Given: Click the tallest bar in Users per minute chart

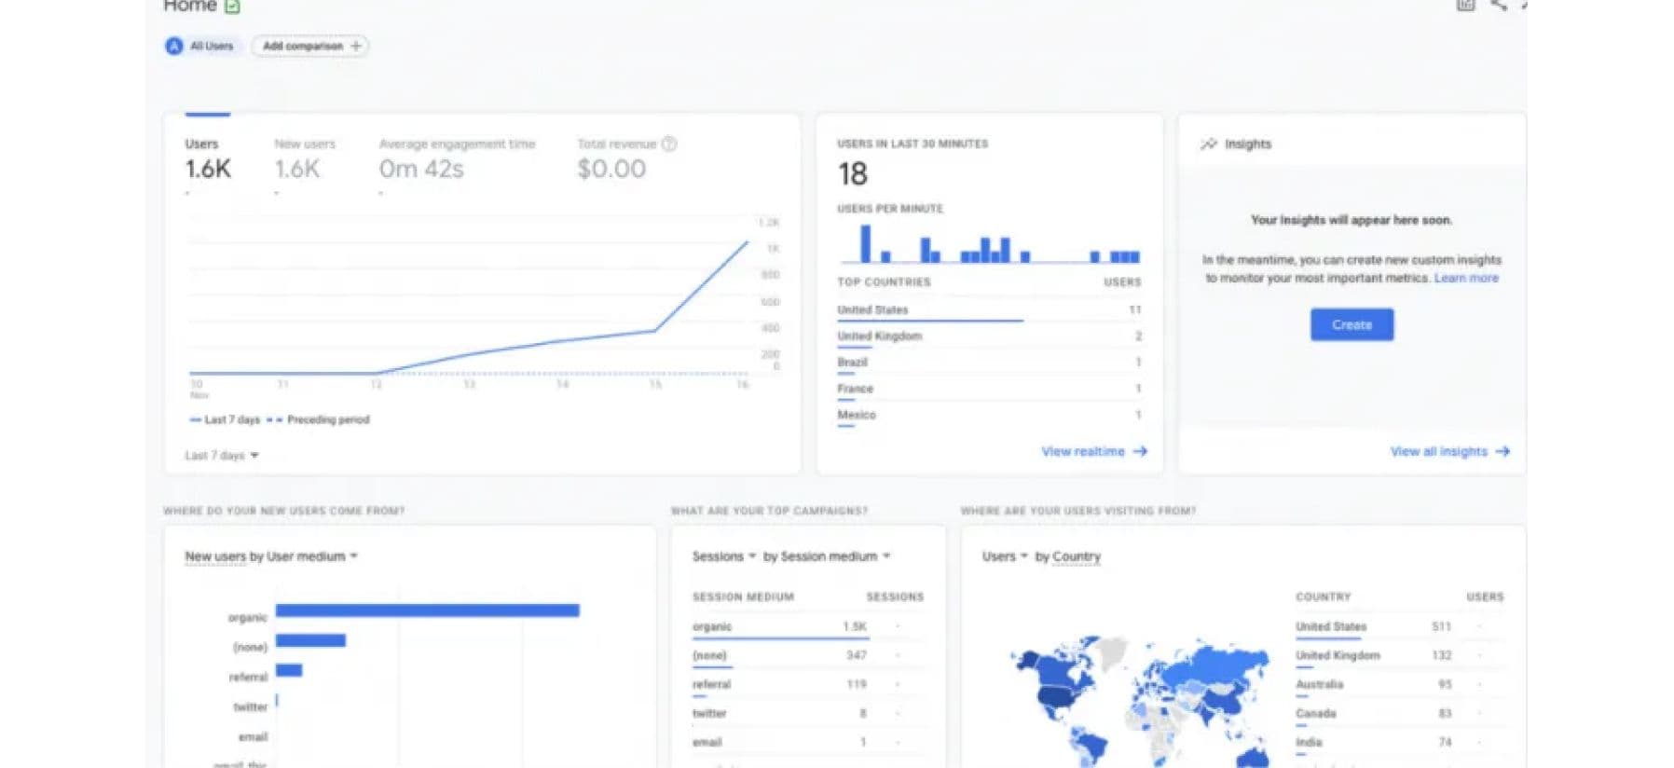Looking at the screenshot, I should click(865, 243).
